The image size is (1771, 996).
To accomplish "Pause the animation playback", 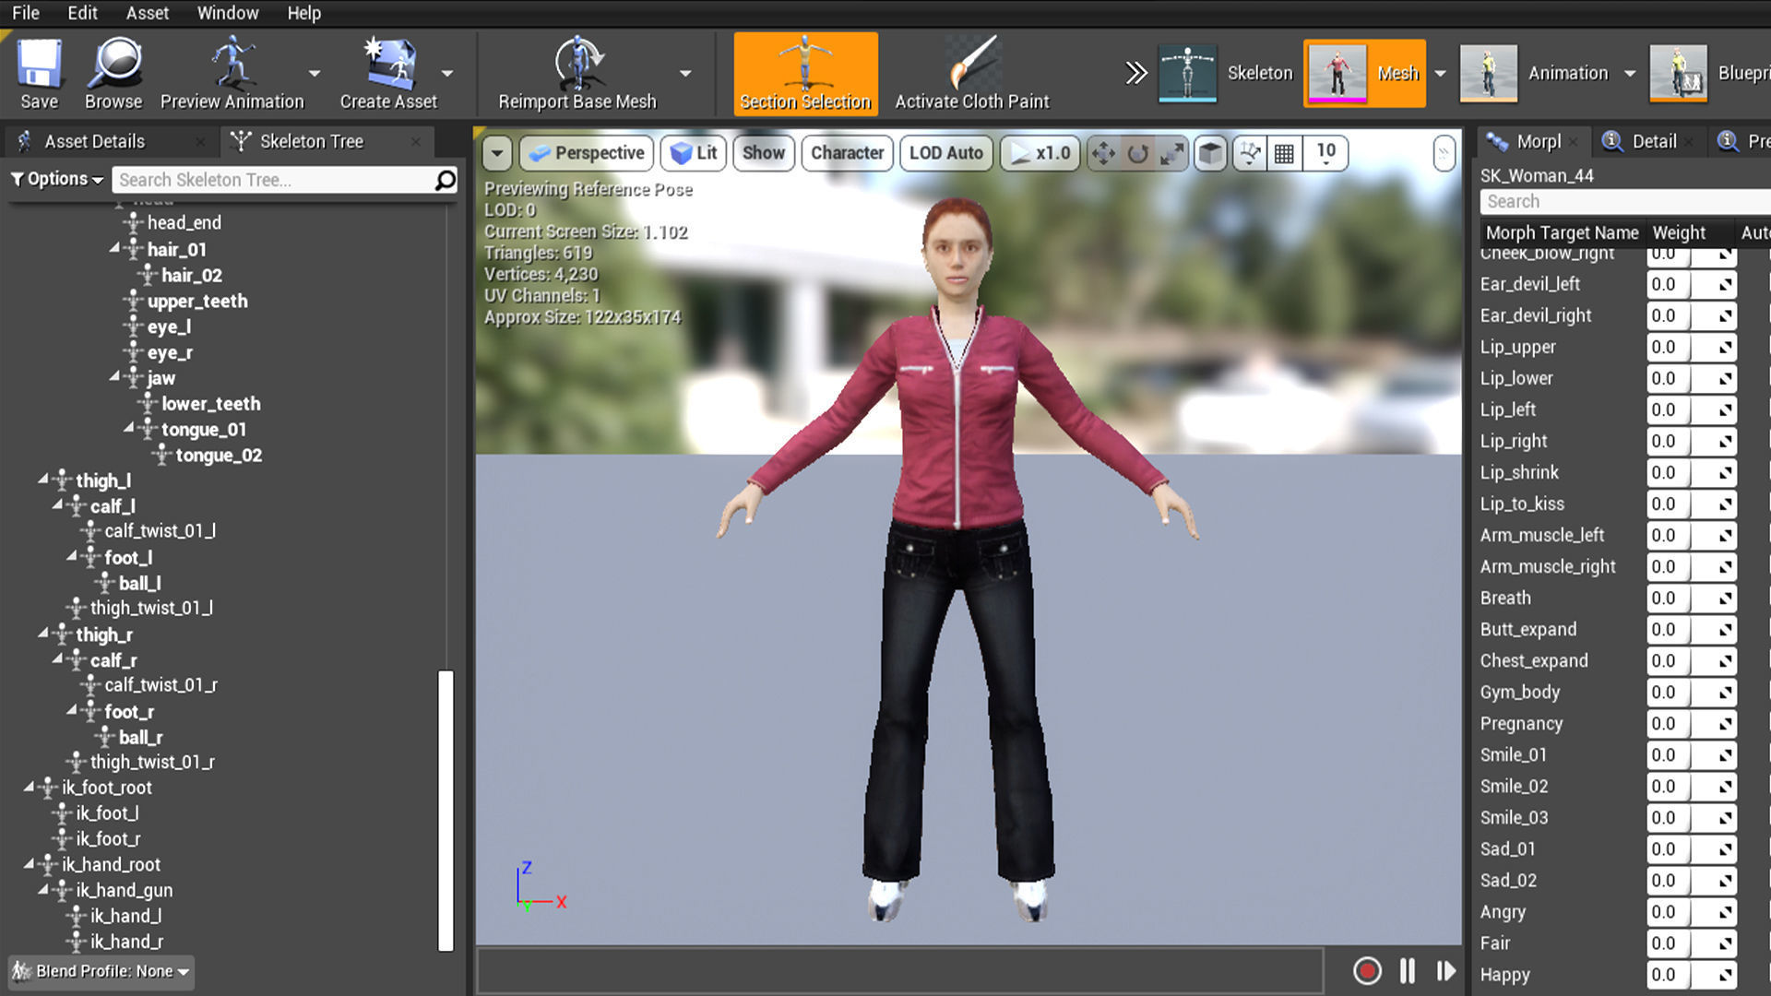I will point(1407,970).
